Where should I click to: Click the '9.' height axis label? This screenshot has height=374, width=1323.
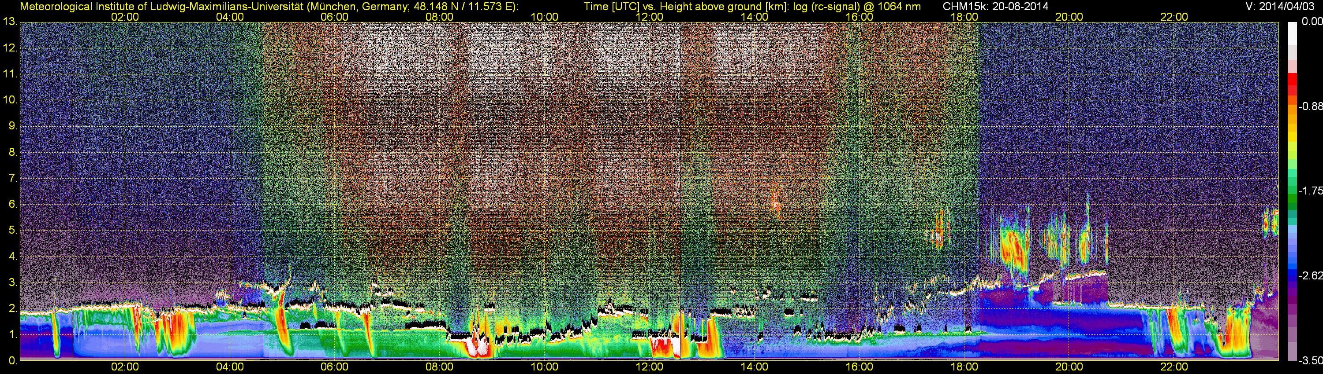coord(12,126)
